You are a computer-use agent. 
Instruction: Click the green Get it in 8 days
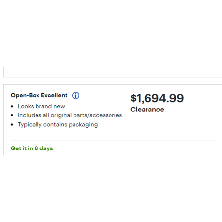pyautogui.click(x=32, y=148)
